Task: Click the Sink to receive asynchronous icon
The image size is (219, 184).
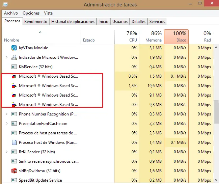Action: pyautogui.click(x=14, y=161)
